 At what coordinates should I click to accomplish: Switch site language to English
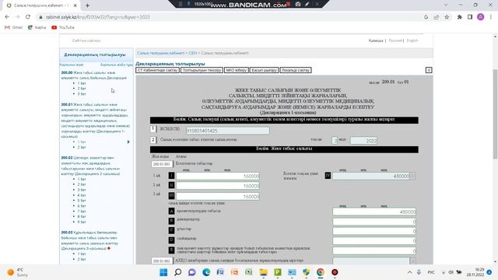click(412, 40)
